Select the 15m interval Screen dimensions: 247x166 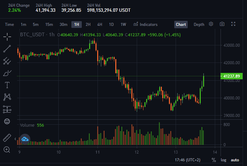click(49, 25)
